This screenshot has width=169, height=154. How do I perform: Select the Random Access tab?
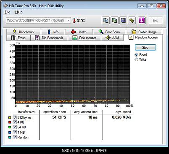tap(143, 38)
